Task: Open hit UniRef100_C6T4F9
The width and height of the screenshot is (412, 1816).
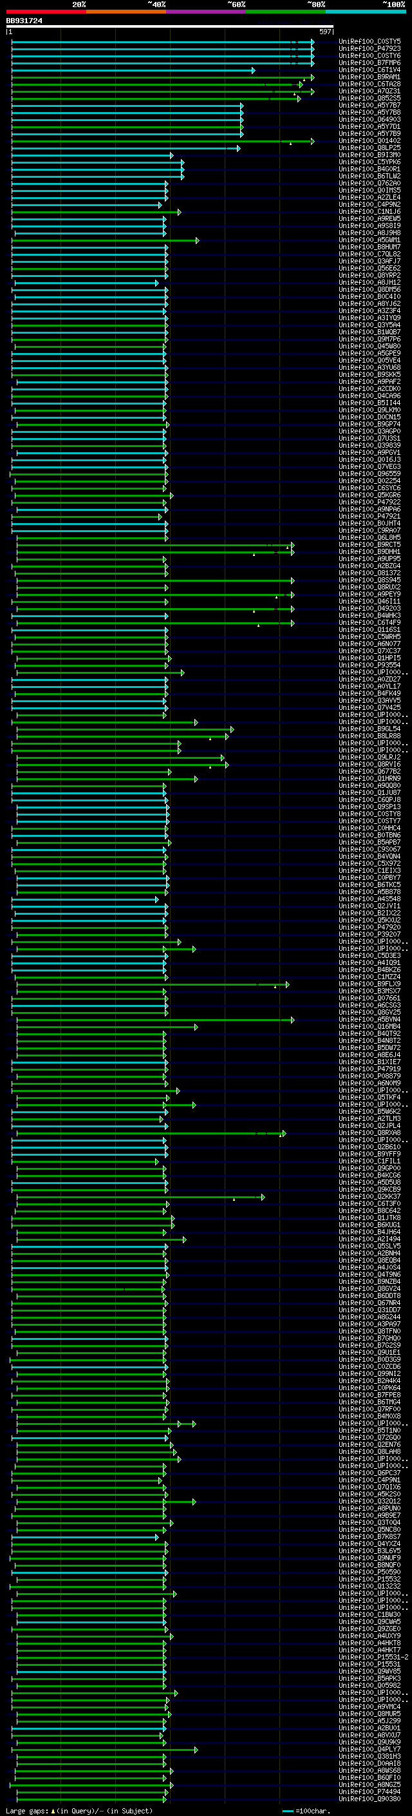Action: (370, 622)
